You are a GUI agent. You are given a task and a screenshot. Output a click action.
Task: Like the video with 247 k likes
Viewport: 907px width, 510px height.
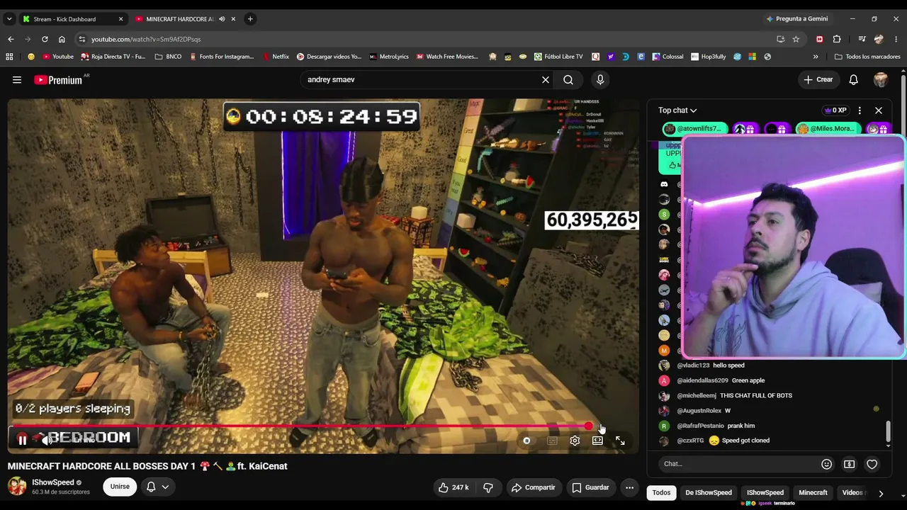(x=453, y=487)
